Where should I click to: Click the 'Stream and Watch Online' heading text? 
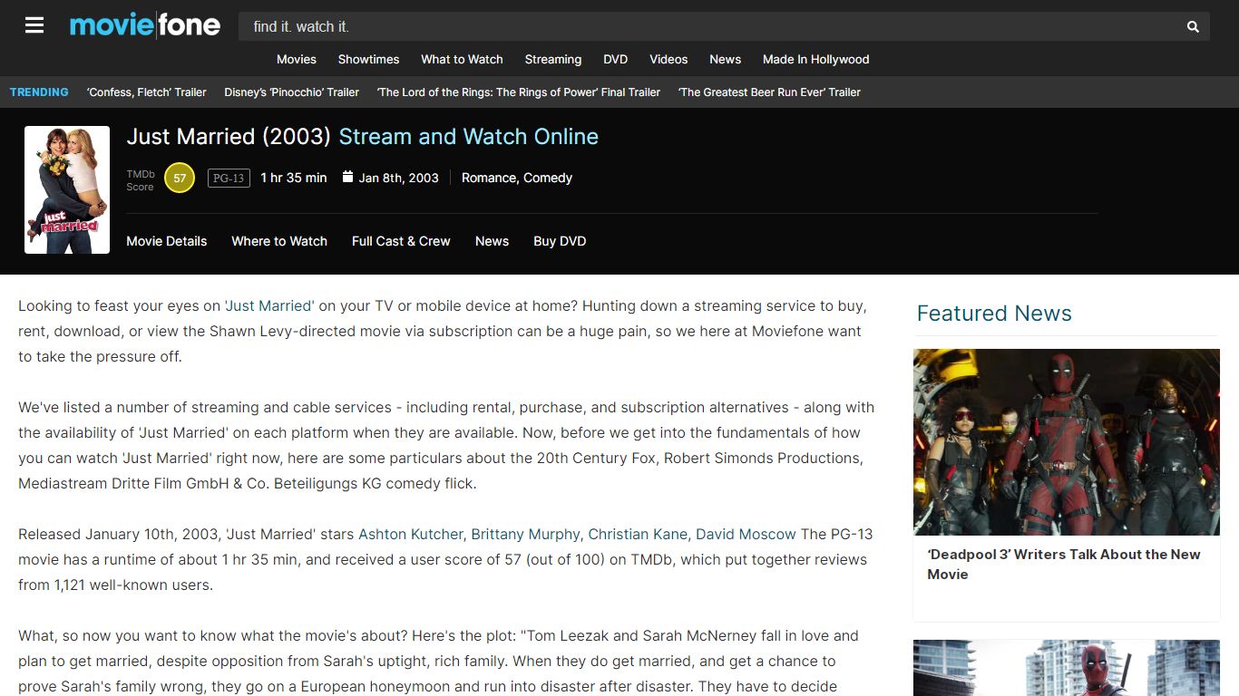tap(469, 137)
